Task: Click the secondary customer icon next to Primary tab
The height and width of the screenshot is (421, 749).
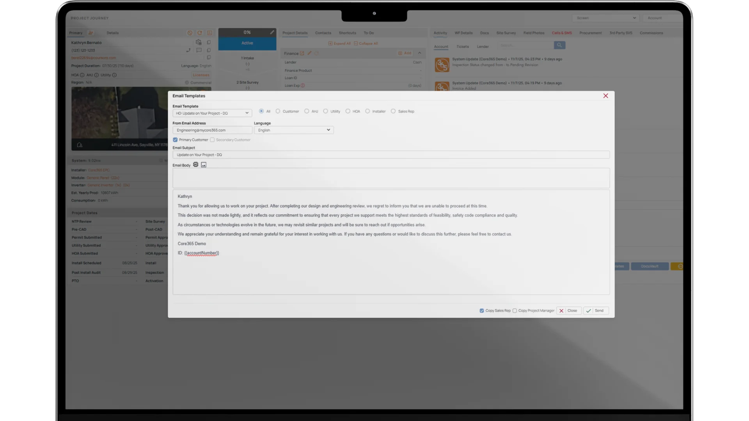Action: pyautogui.click(x=91, y=33)
